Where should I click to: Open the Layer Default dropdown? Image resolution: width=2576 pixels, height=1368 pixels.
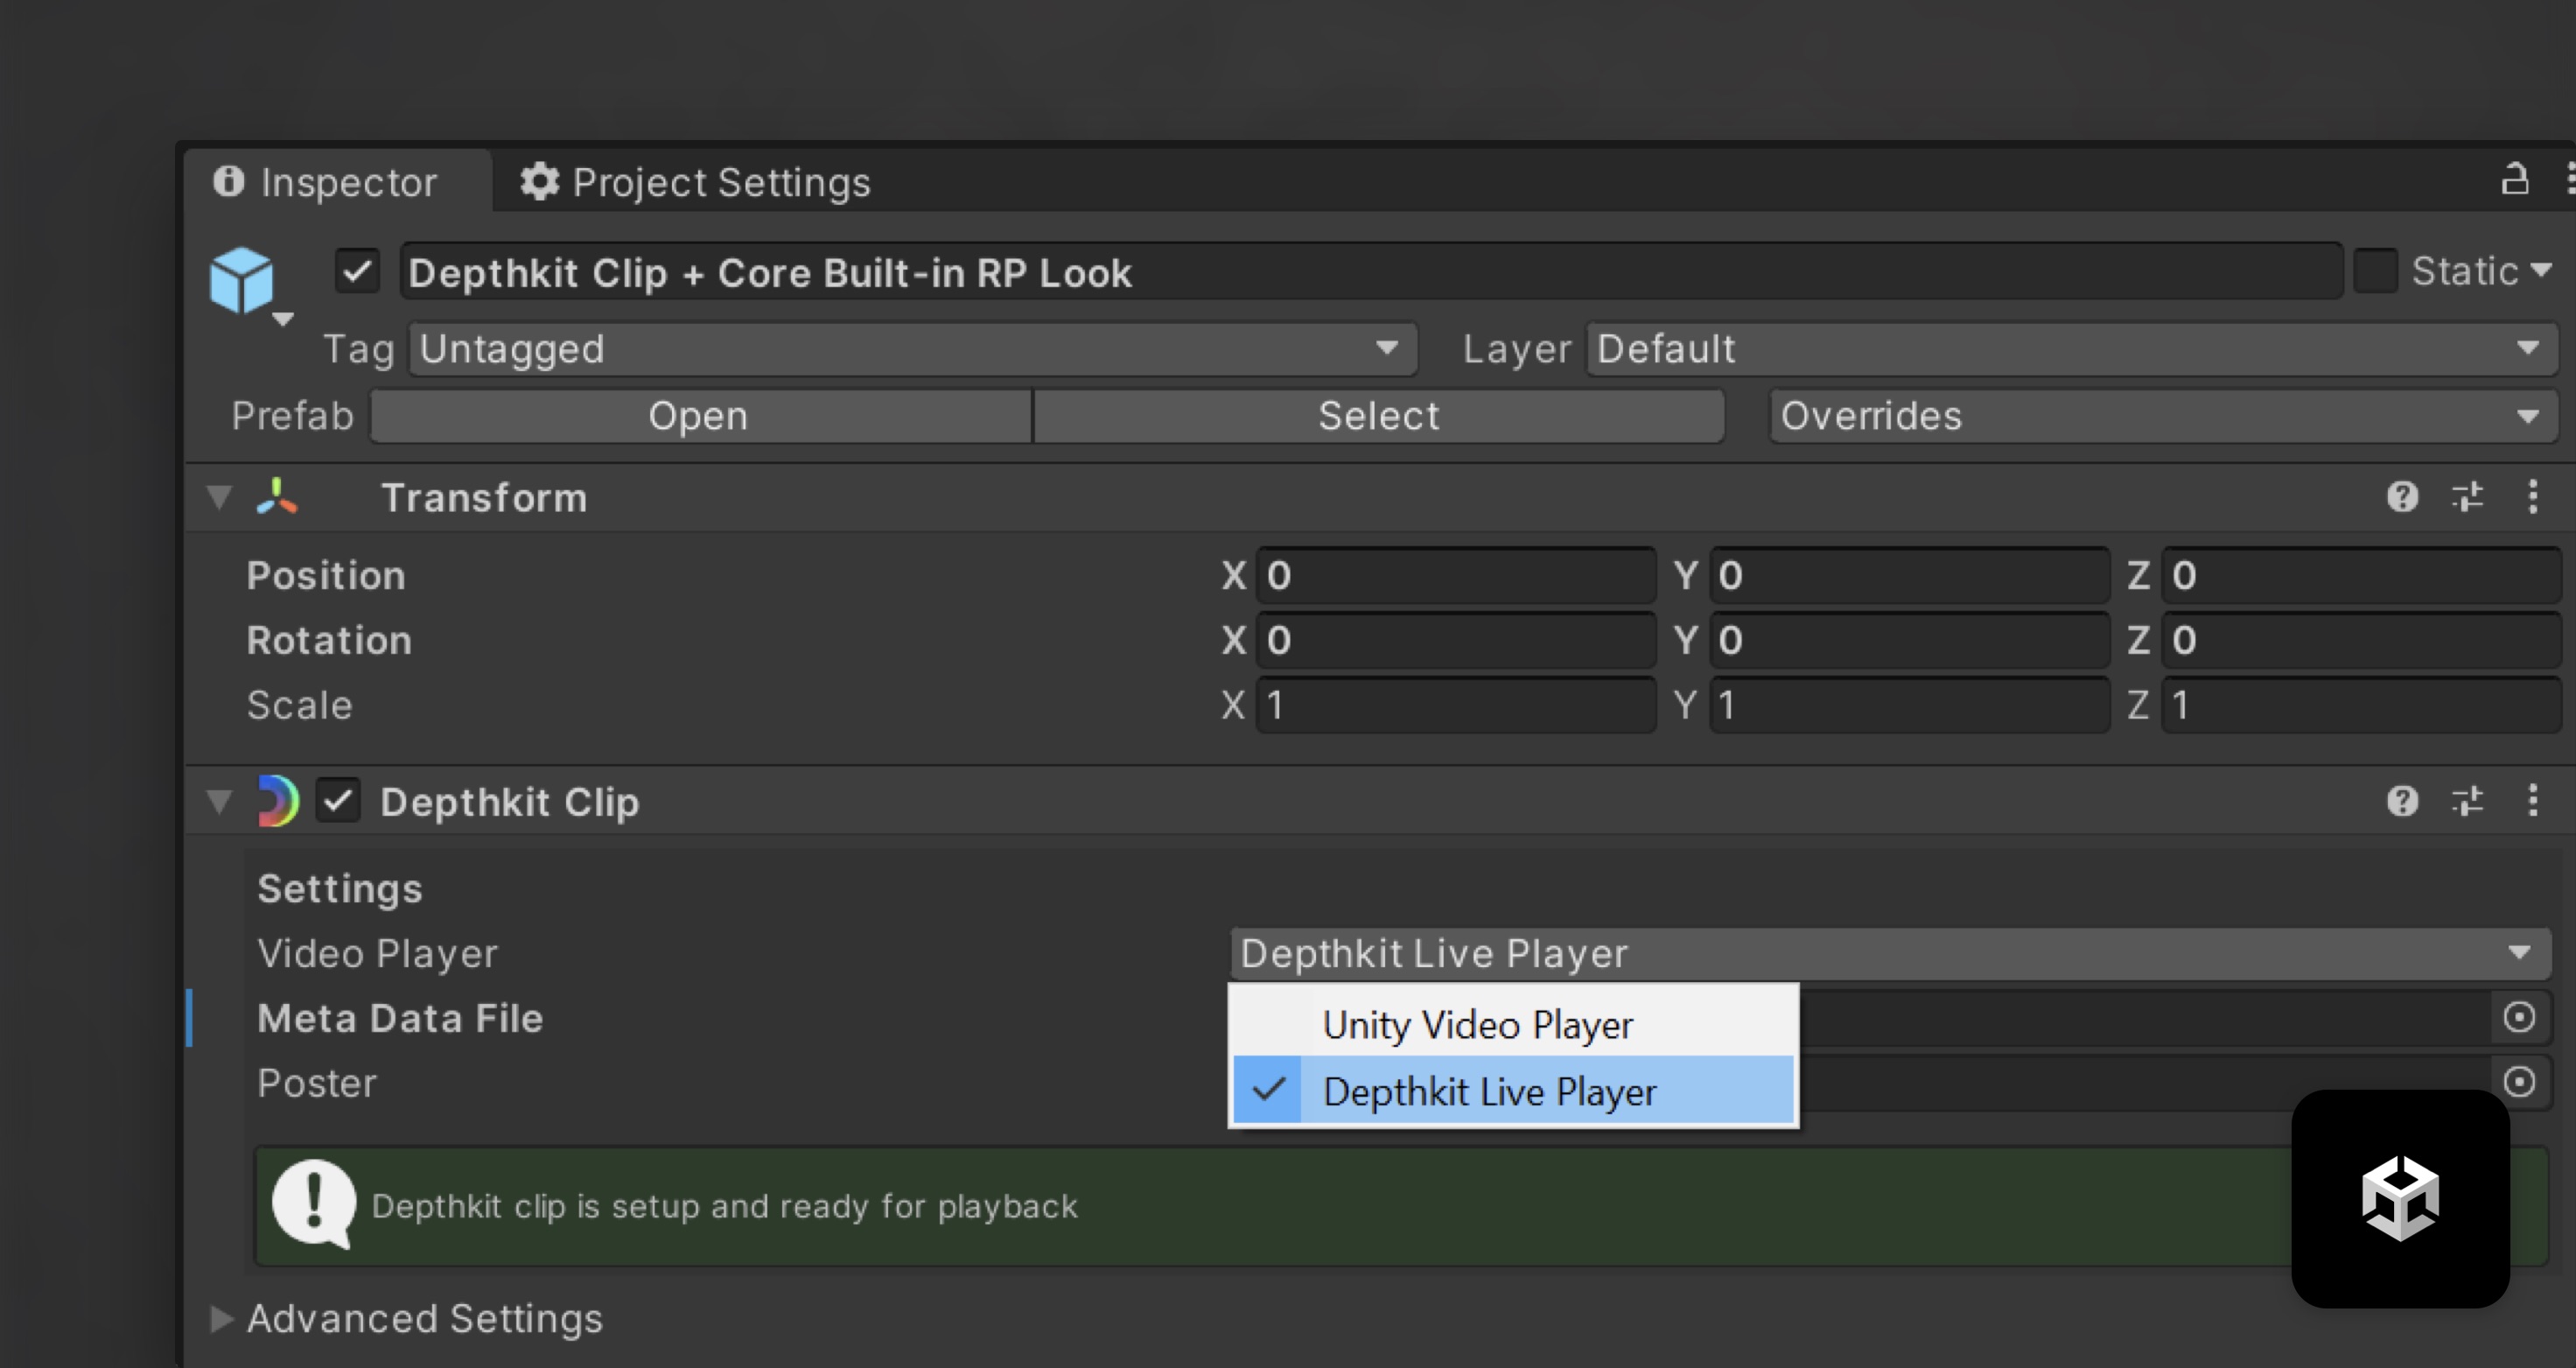tap(2070, 349)
